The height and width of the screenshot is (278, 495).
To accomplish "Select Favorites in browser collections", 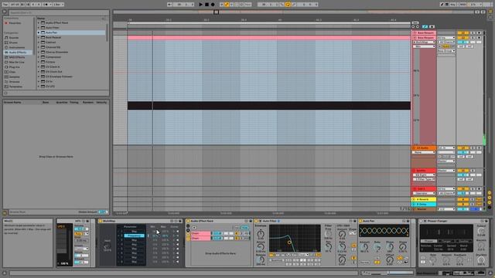I will (x=15, y=23).
